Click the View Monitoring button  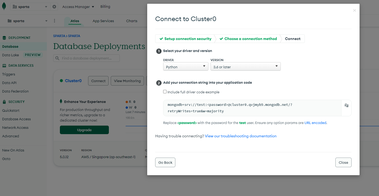127,81
